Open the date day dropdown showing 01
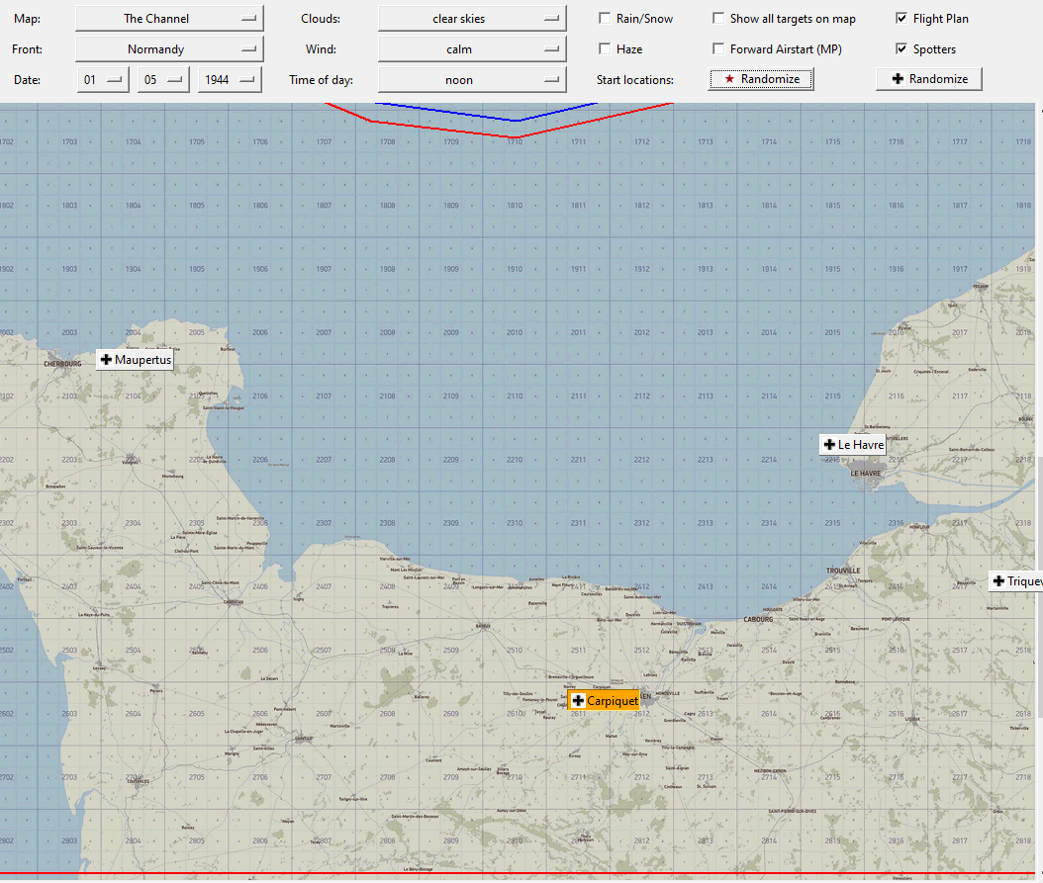The height and width of the screenshot is (883, 1043). tap(103, 80)
